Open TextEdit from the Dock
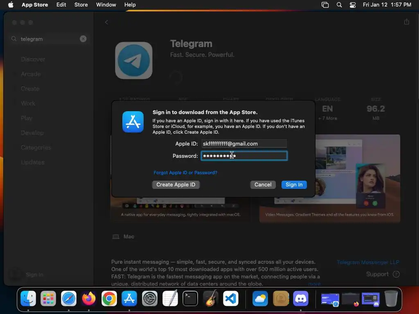 click(170, 298)
